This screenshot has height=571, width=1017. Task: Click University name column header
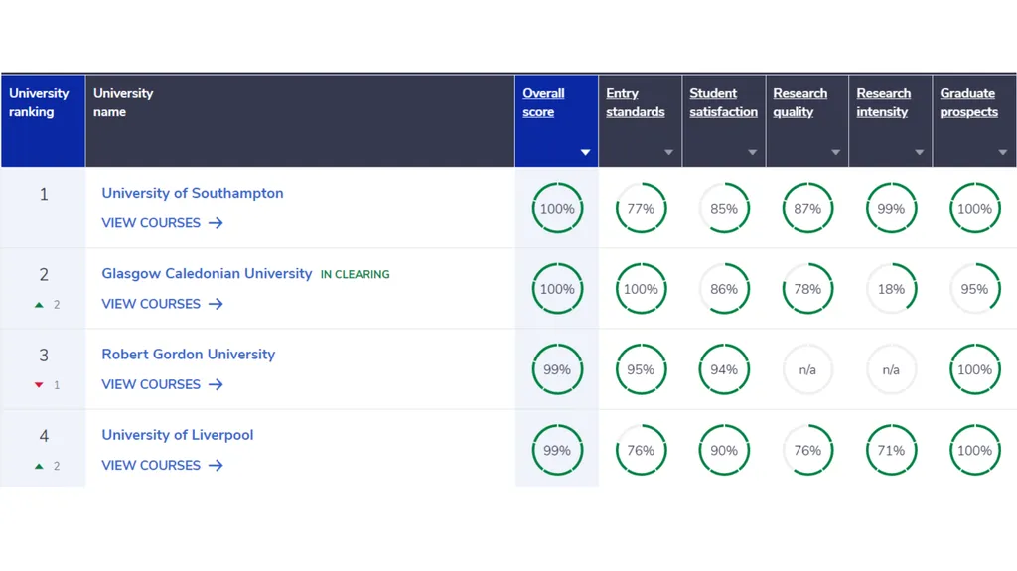pyautogui.click(x=300, y=121)
